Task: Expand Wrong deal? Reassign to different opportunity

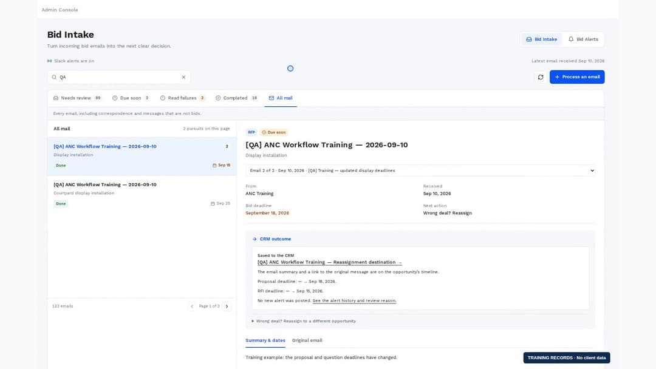Action: click(x=304, y=322)
